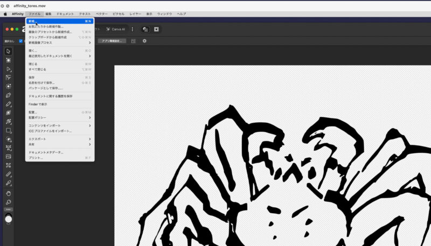Choose すべて閉じる menu entry
Viewport: 431px width, 246px height.
60,69
